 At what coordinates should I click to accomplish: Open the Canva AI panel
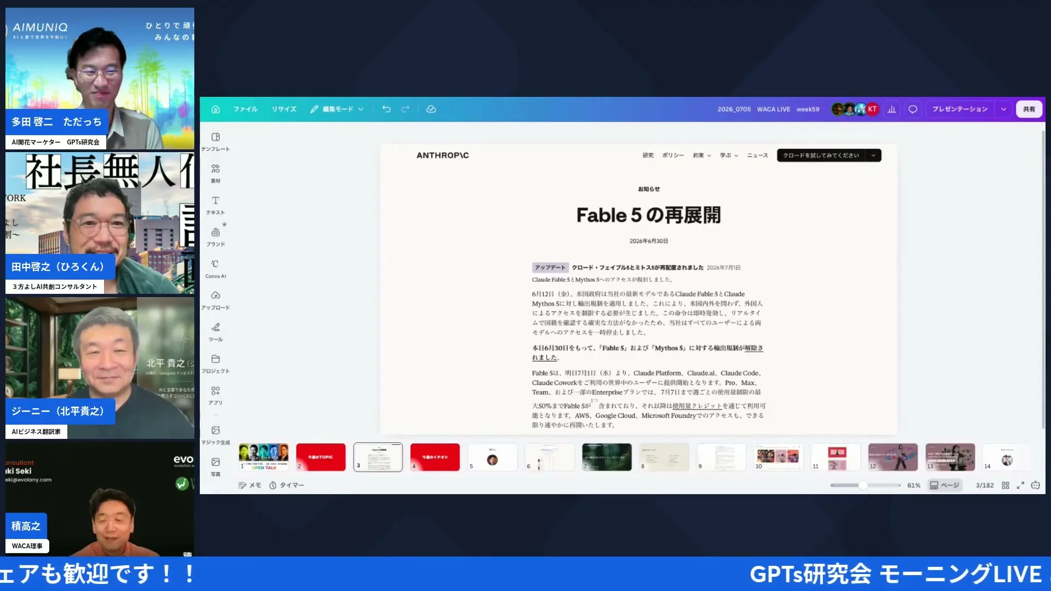tap(216, 268)
